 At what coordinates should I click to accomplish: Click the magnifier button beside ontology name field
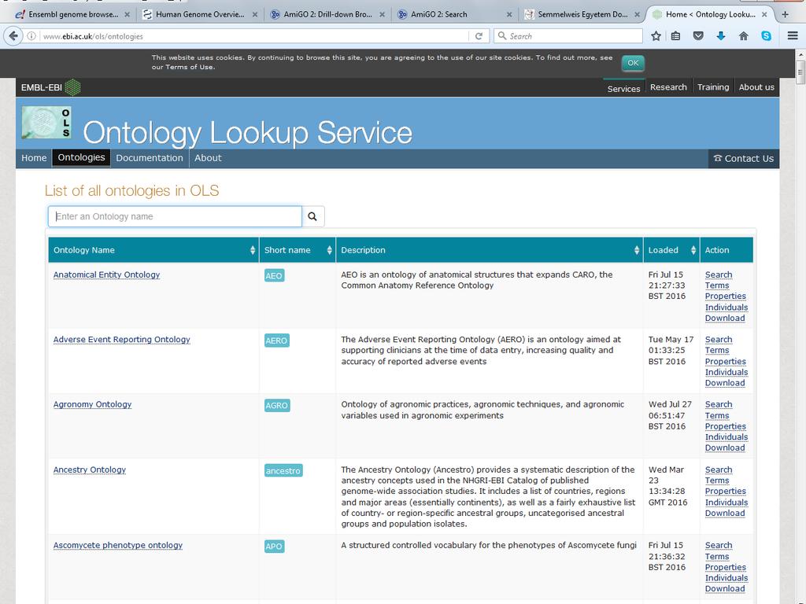point(312,216)
